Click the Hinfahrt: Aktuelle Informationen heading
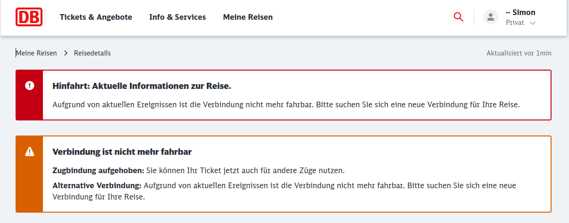Image resolution: width=569 pixels, height=223 pixels. (x=142, y=86)
